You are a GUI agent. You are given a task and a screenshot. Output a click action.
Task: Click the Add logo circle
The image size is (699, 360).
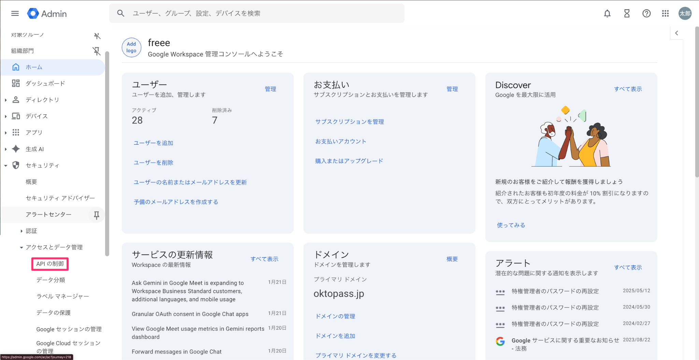[131, 47]
